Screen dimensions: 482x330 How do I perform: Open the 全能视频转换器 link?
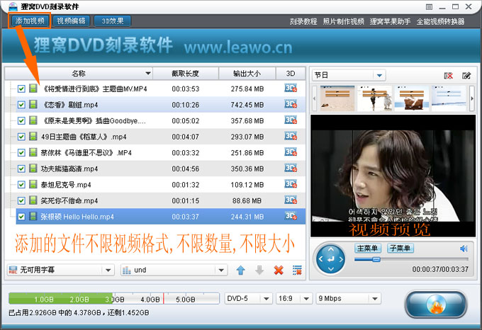[440, 21]
